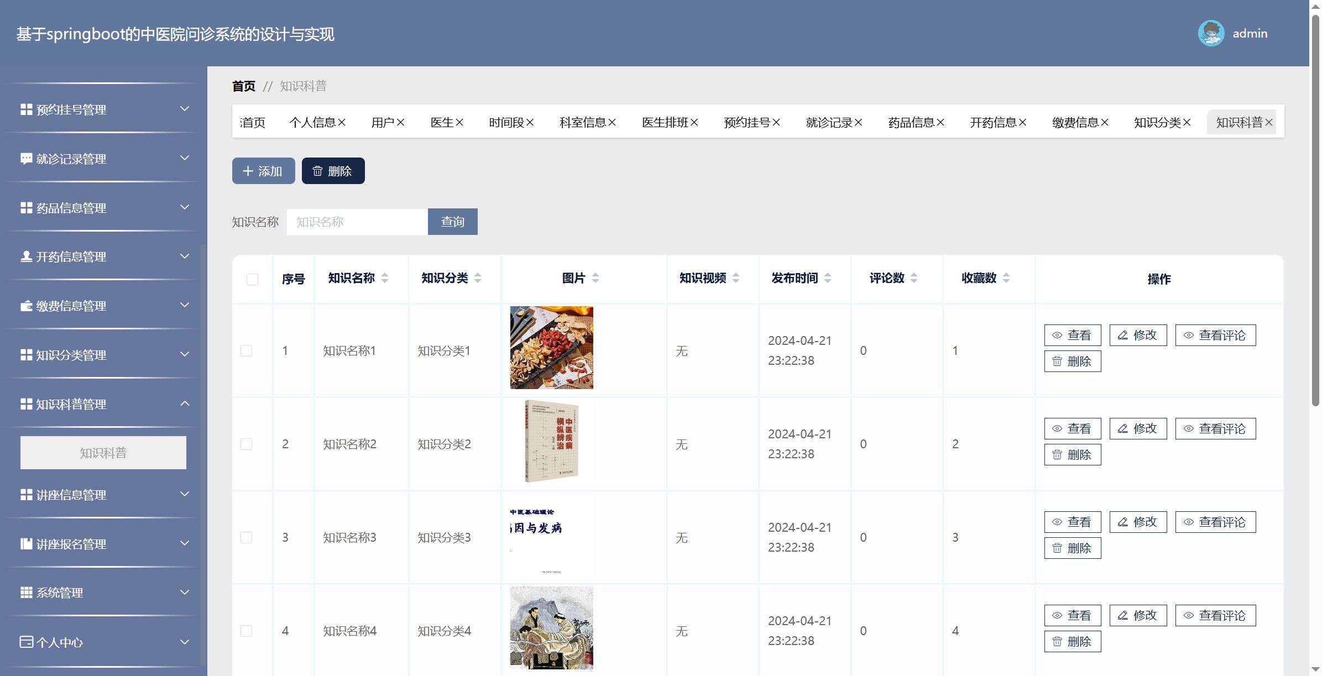Screen dimensions: 1322x676
Task: Click the grid icon beside 药品信息管理
Action: (26, 208)
